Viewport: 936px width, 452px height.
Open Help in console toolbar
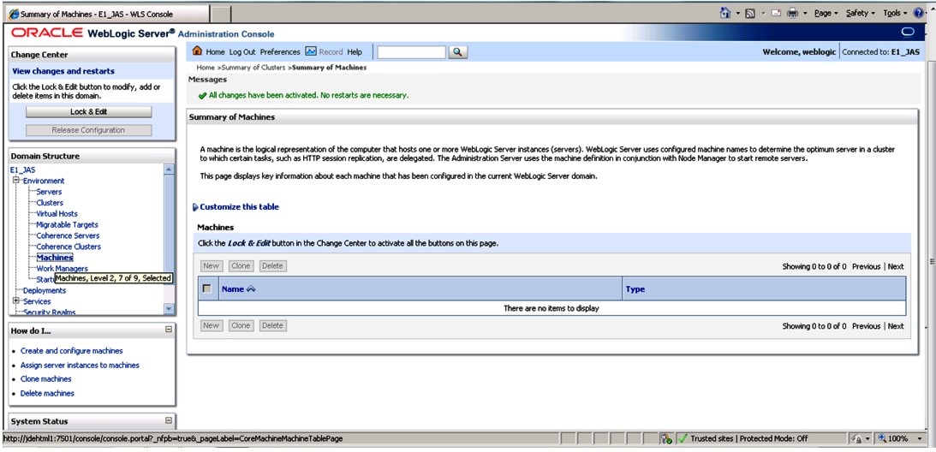pos(355,52)
